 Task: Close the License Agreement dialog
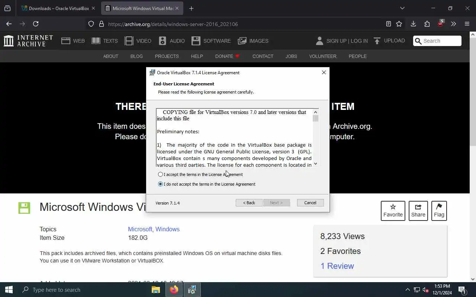pos(324,72)
